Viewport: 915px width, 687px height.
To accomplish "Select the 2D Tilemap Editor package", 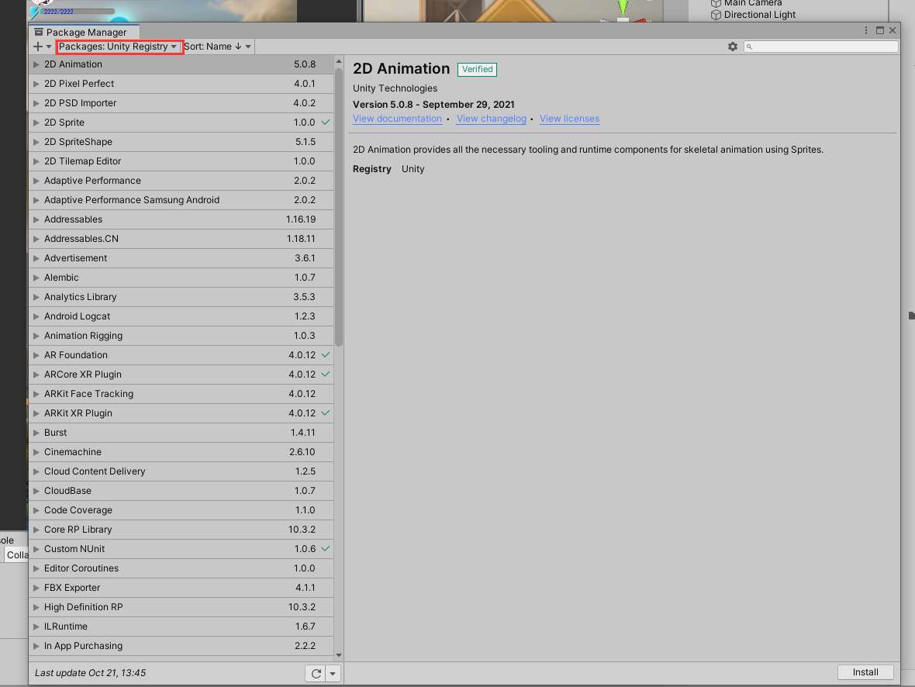I will coord(181,161).
